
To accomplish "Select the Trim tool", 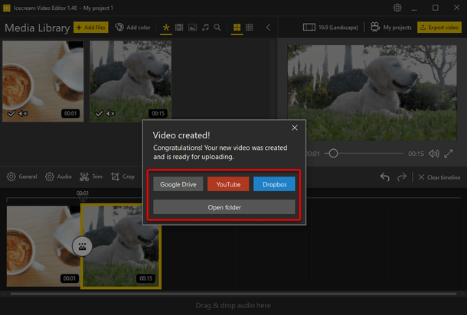I will [91, 177].
